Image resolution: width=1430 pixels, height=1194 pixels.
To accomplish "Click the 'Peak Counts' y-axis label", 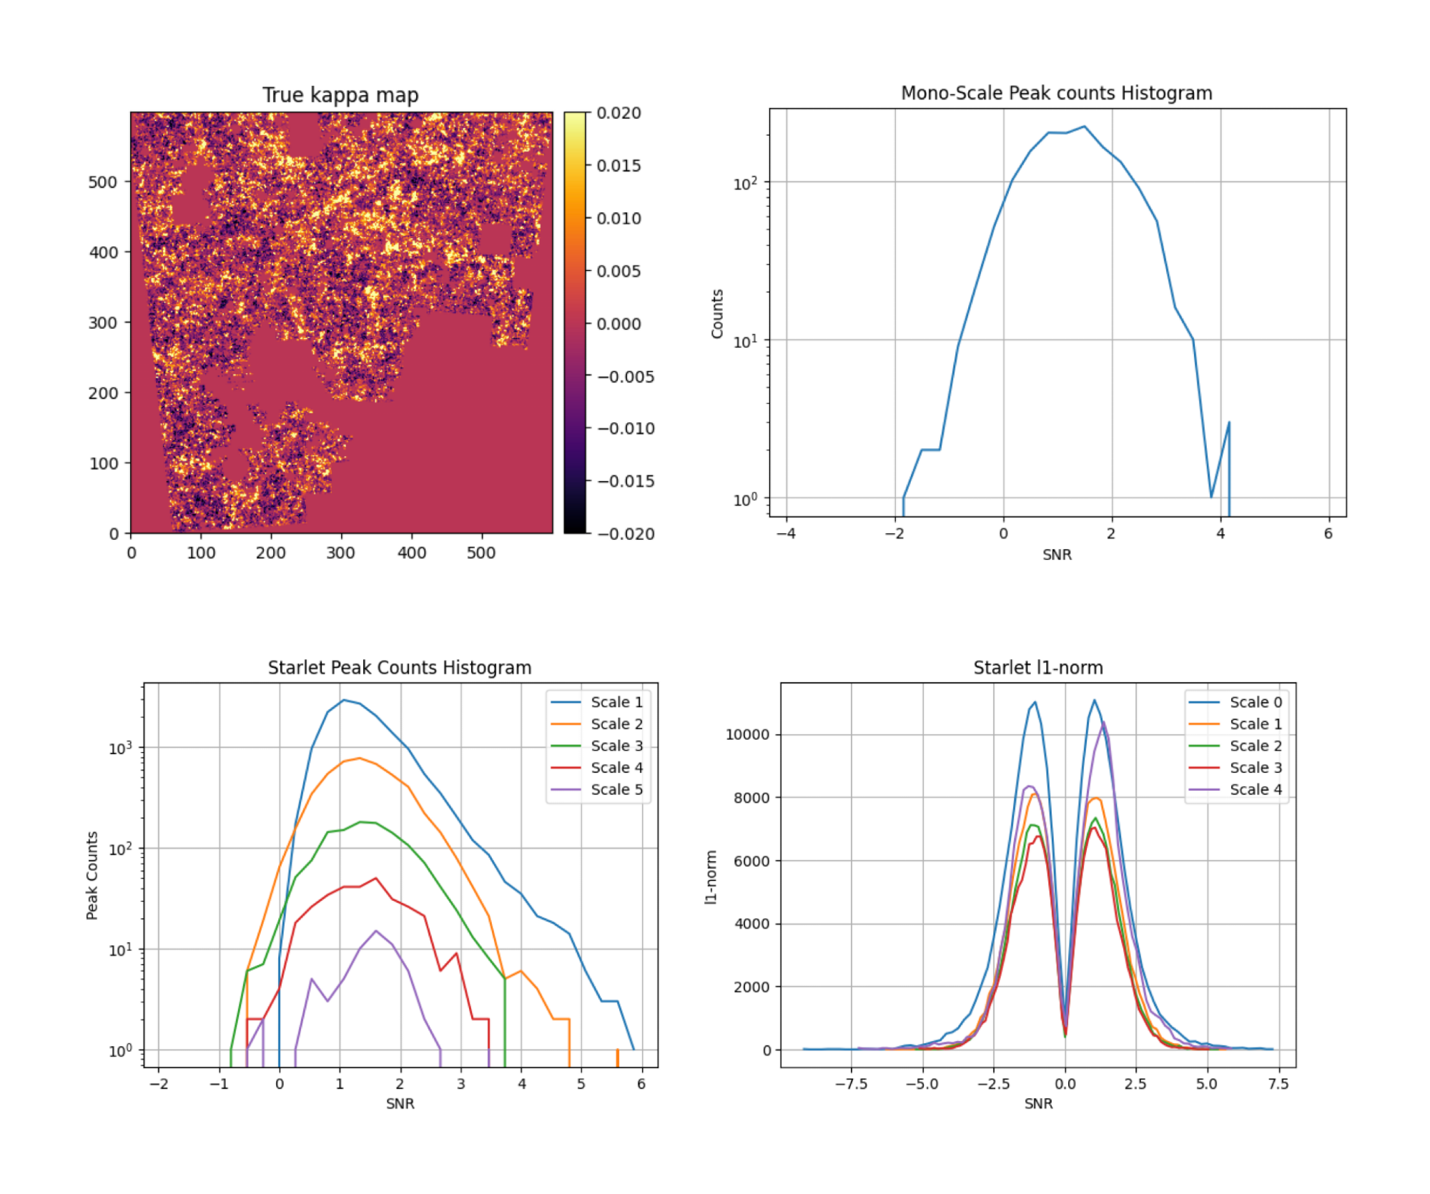I will coord(92,876).
